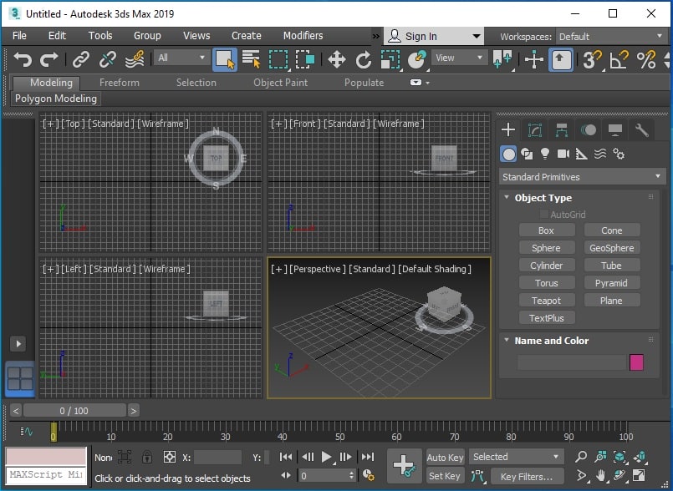Open the Motion command panel tab
Viewport: 673px width, 491px height.
[589, 129]
